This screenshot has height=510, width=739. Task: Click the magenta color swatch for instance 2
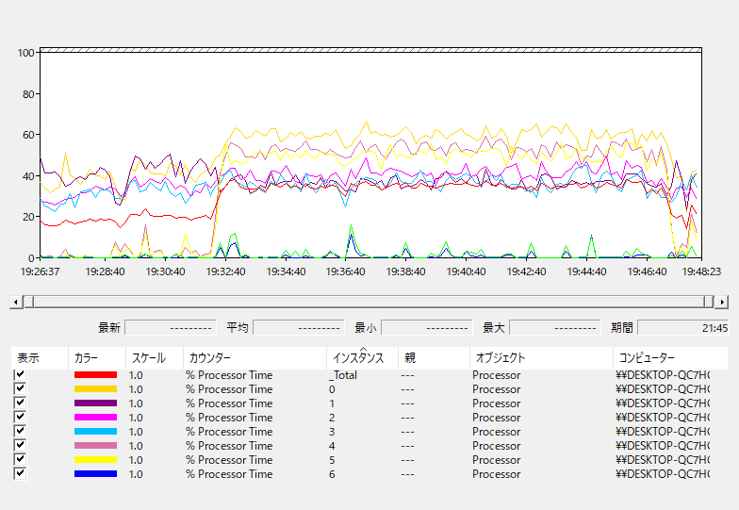(x=95, y=418)
